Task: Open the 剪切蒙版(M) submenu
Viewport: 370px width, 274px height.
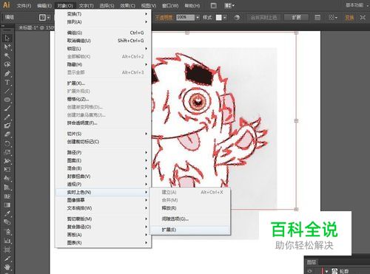Action: coord(103,219)
